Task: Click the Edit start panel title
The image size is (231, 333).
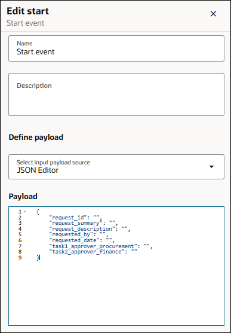Action: 28,11
